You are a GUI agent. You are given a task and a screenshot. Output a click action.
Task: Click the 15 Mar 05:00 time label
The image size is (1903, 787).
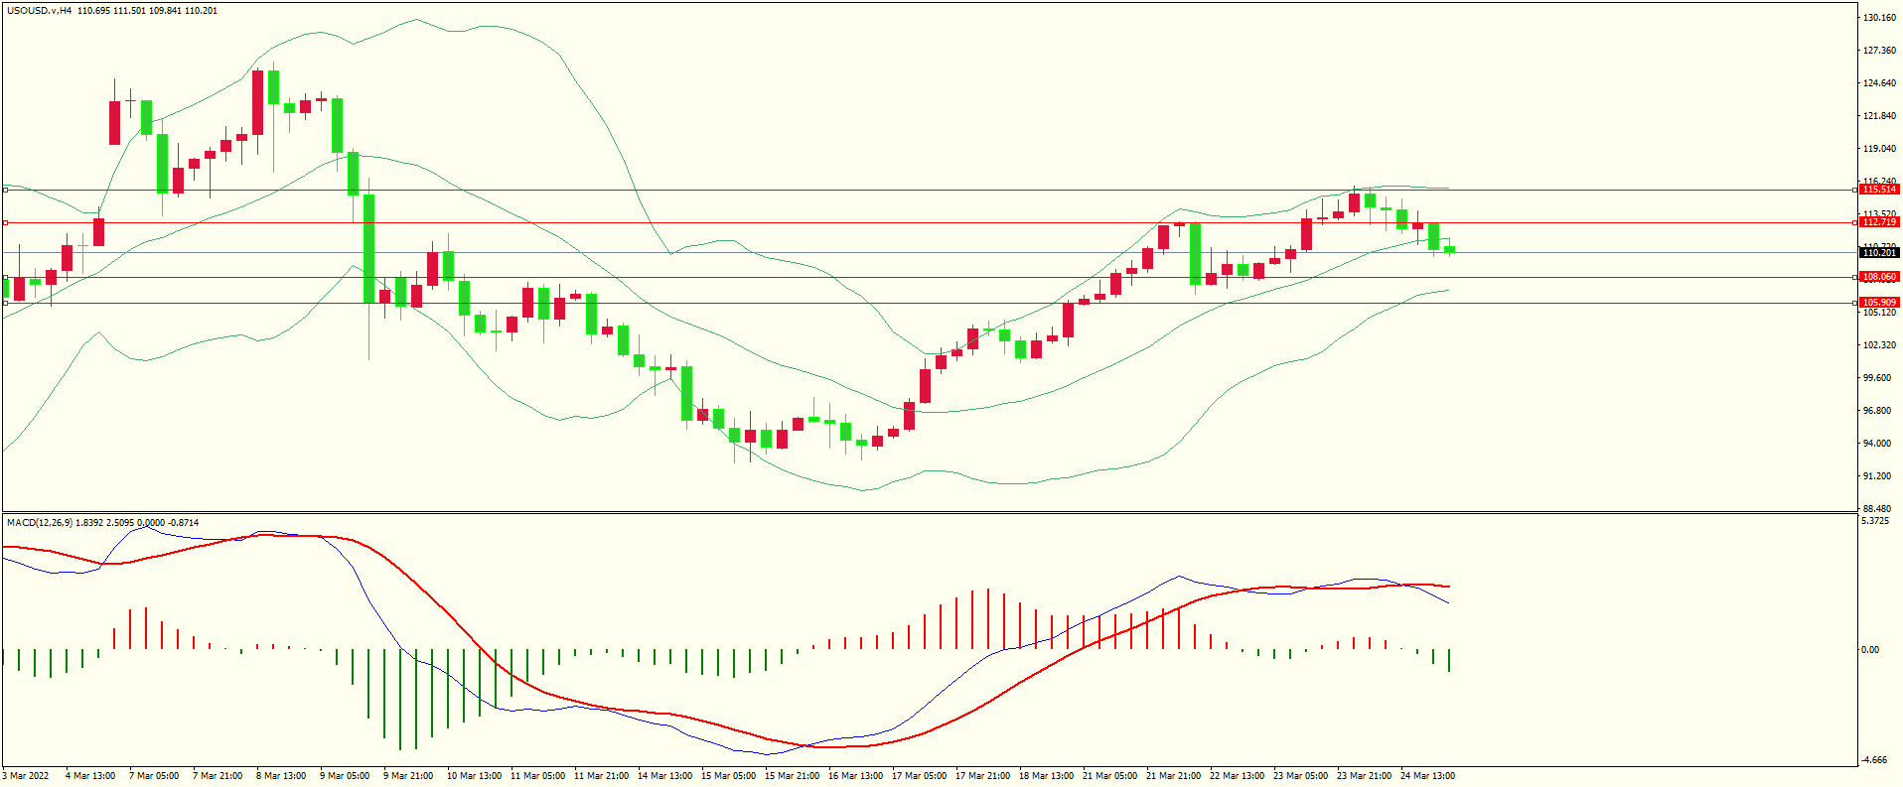pos(728,776)
